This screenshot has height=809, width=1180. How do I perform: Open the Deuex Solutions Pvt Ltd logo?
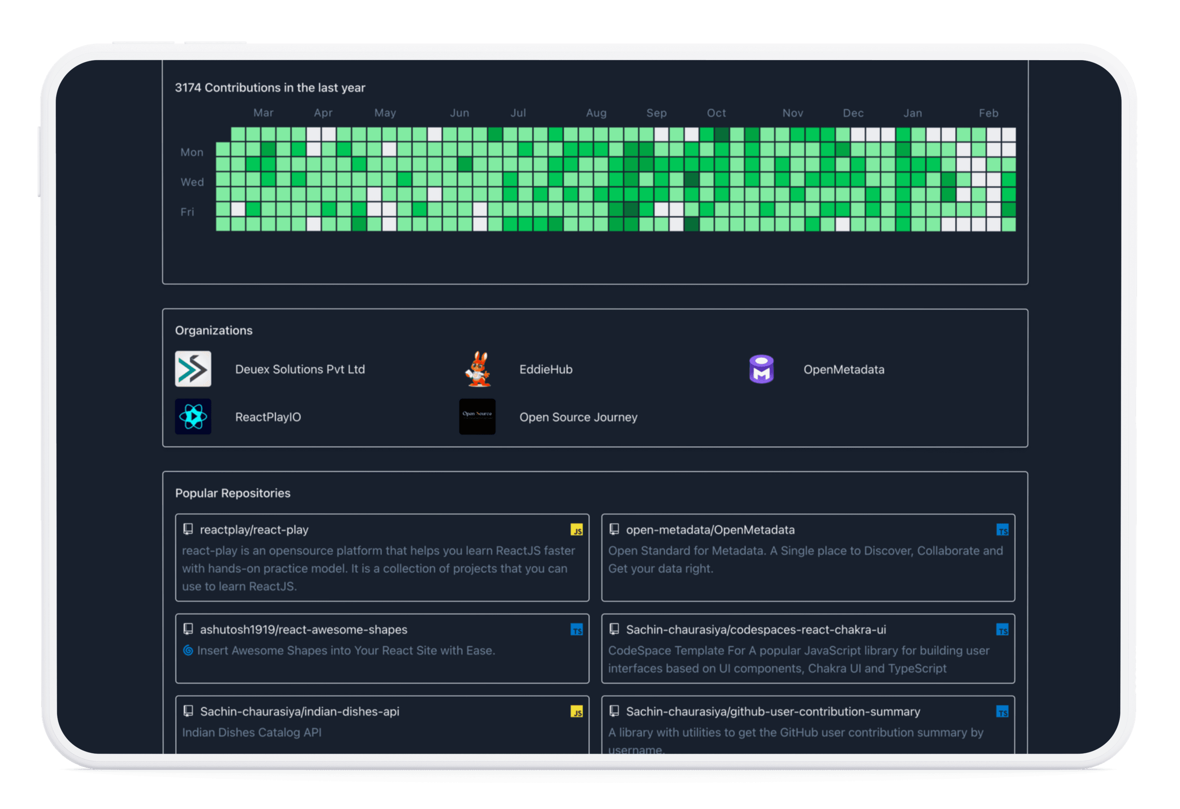pyautogui.click(x=193, y=369)
